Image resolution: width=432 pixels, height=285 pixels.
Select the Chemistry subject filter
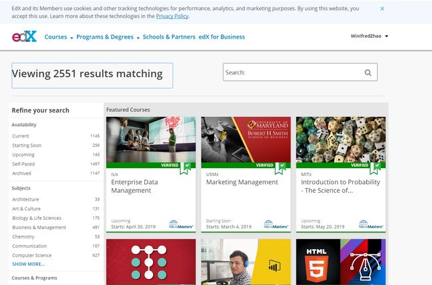point(56,237)
